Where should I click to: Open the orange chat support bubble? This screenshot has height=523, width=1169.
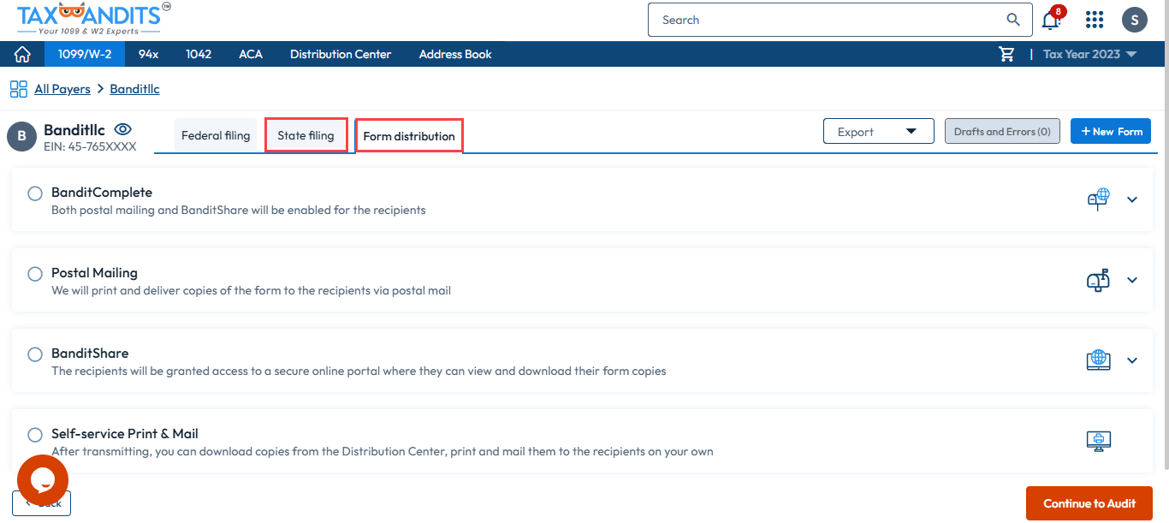coord(43,480)
